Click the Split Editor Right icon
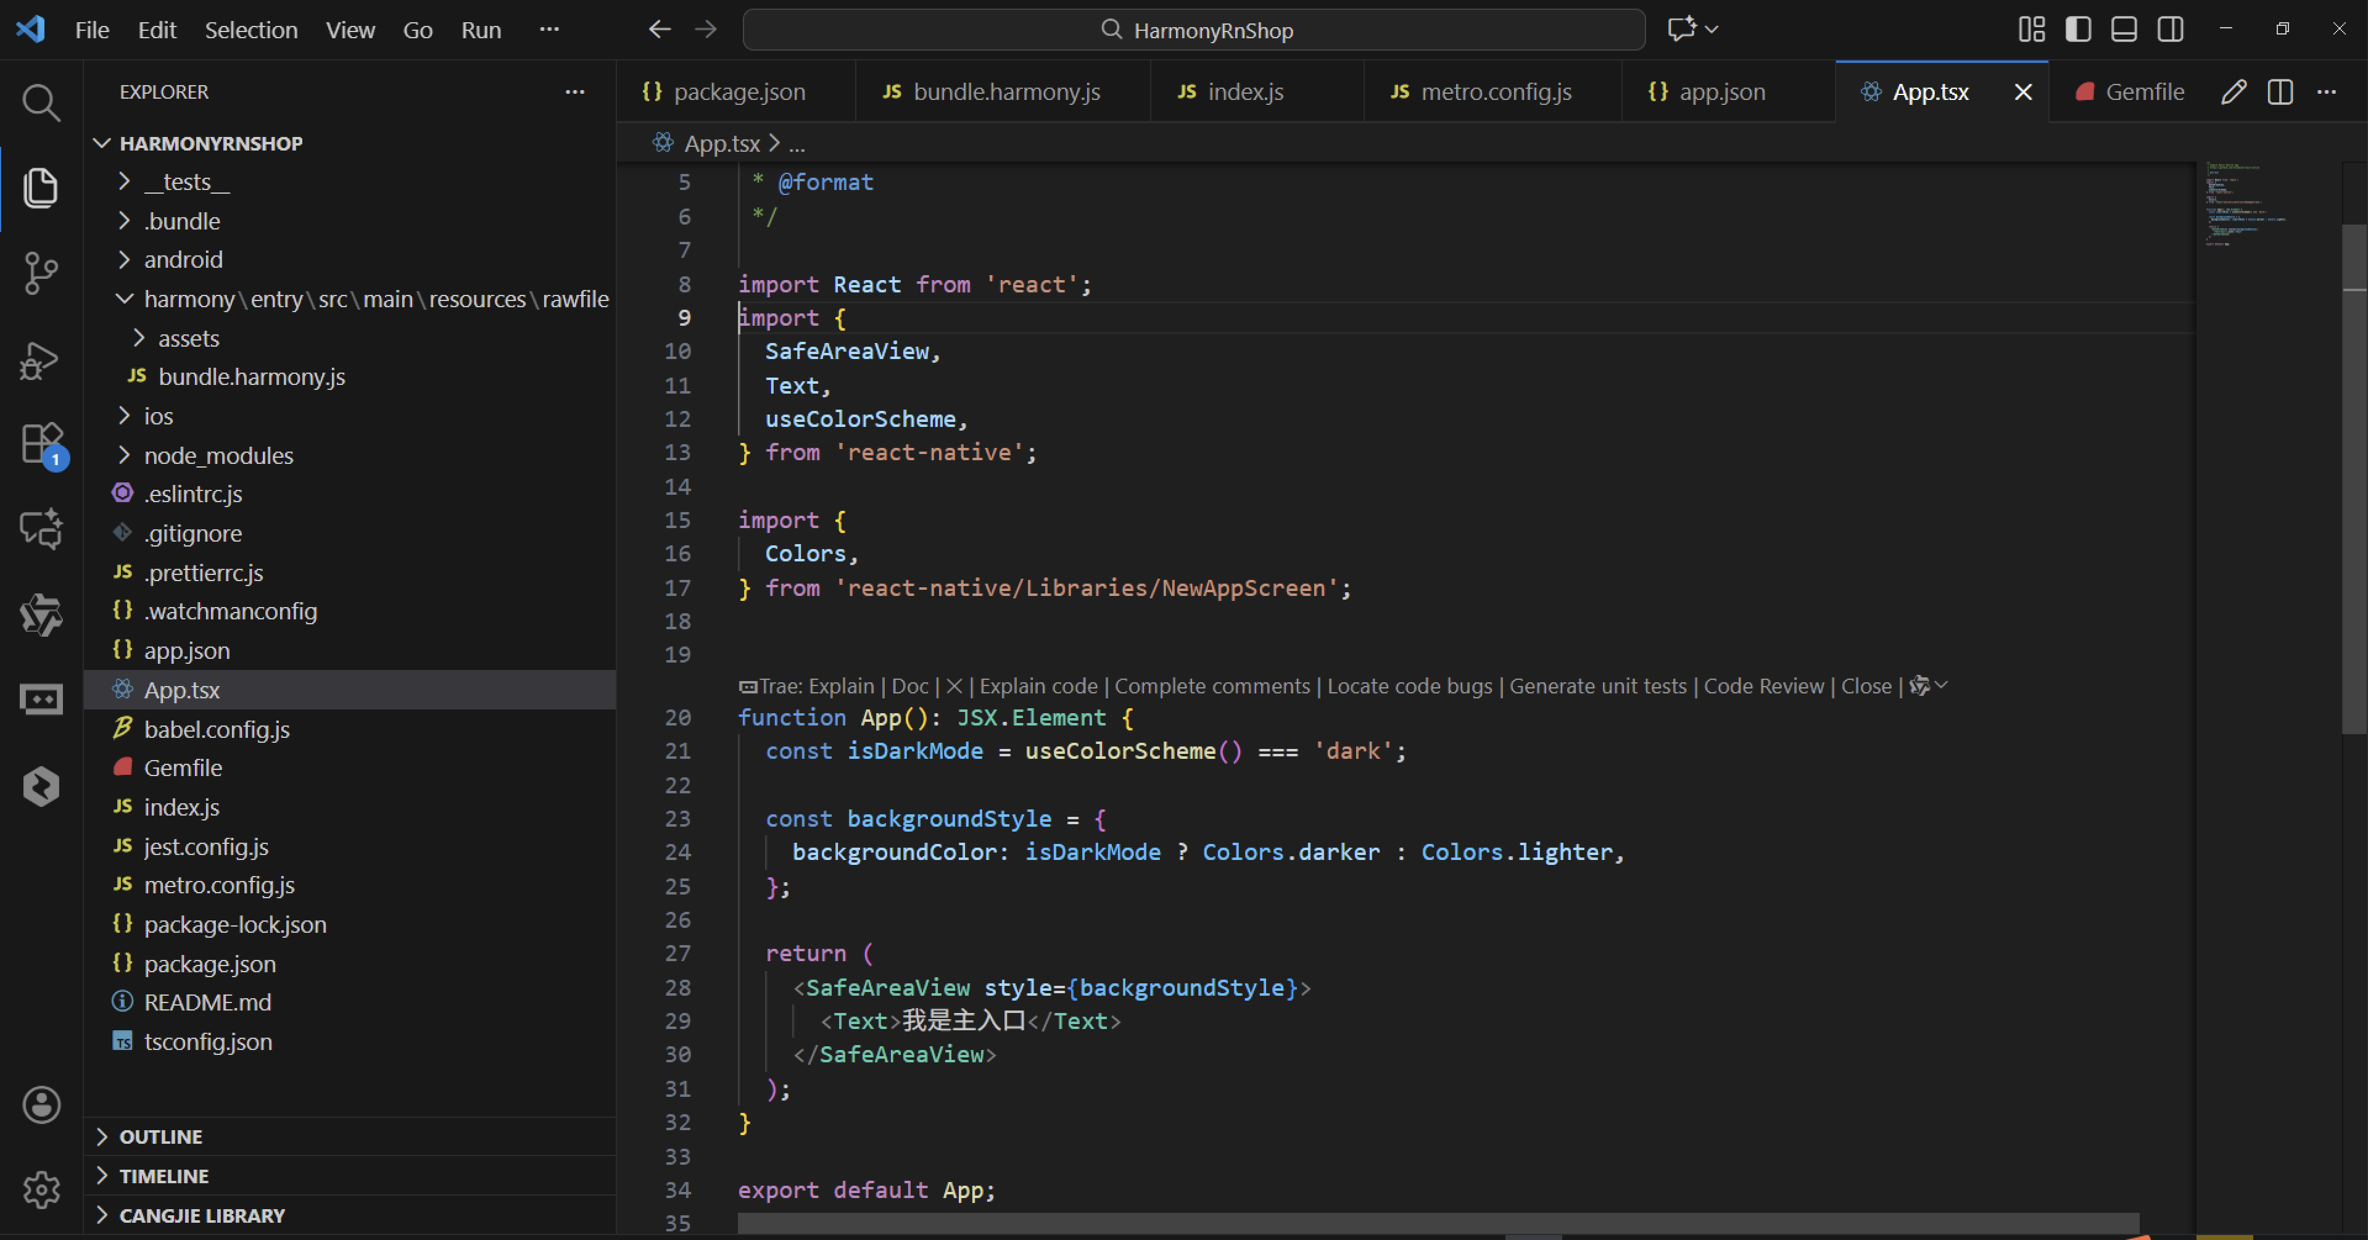The image size is (2368, 1240). pos(2280,92)
